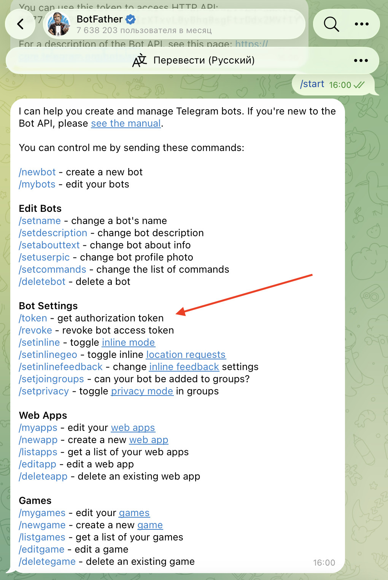Screen dimensions: 388x580
Task: Open the chat options three-dots menu
Action: click(x=361, y=24)
